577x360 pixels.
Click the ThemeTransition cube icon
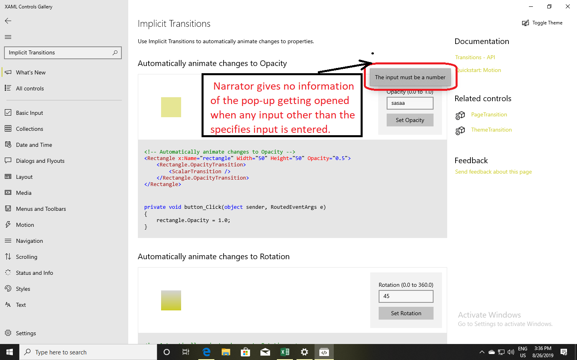click(x=460, y=130)
